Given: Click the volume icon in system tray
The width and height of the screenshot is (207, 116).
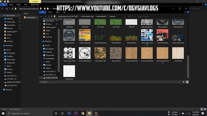Looking at the screenshot, I should (189, 113).
